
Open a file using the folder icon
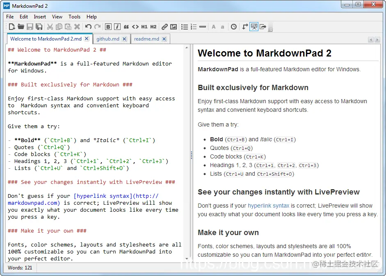click(21, 27)
